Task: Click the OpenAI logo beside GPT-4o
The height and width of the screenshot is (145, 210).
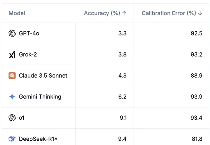Action: tap(12, 33)
